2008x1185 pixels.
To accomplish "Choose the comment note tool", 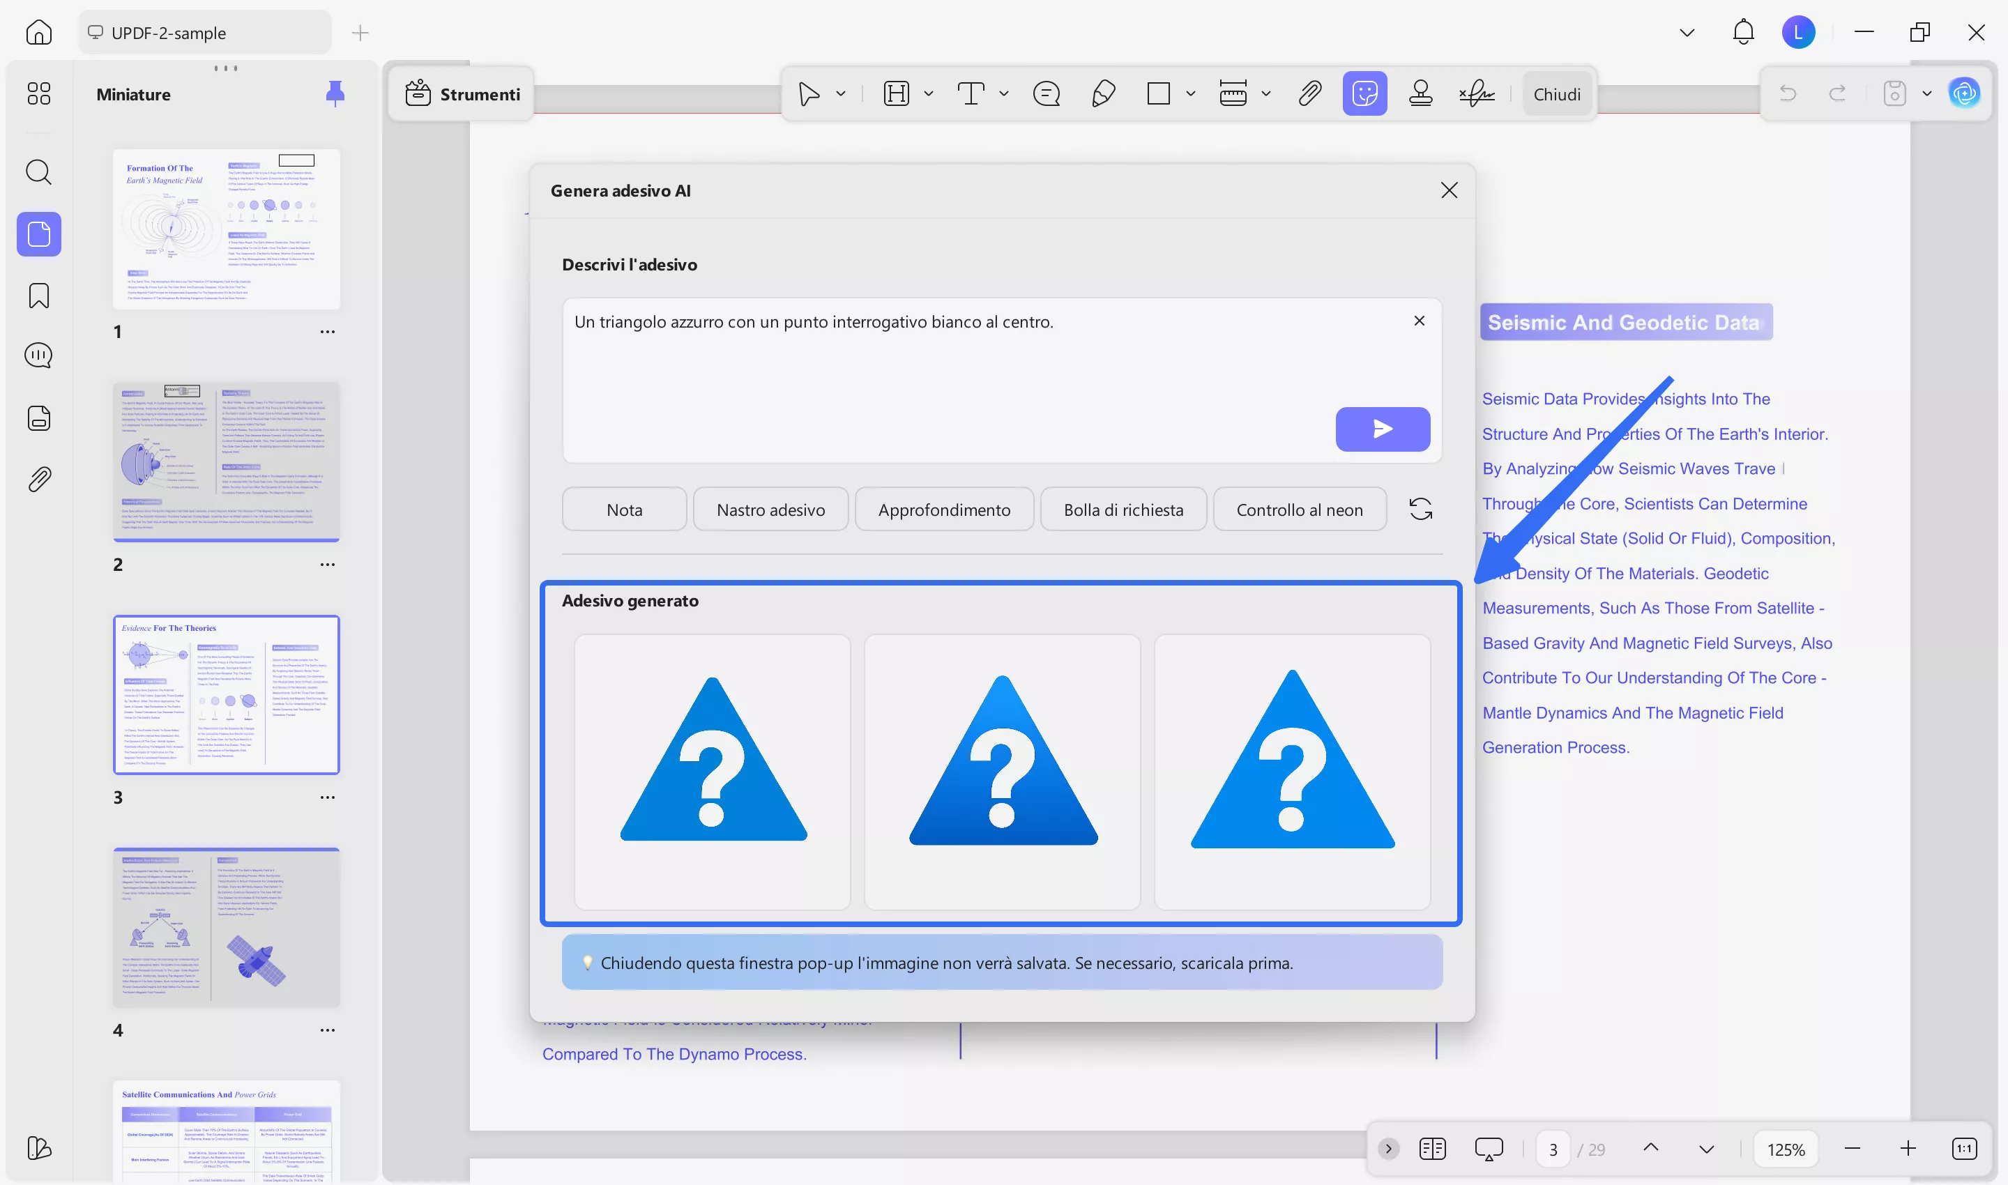I will point(1047,94).
